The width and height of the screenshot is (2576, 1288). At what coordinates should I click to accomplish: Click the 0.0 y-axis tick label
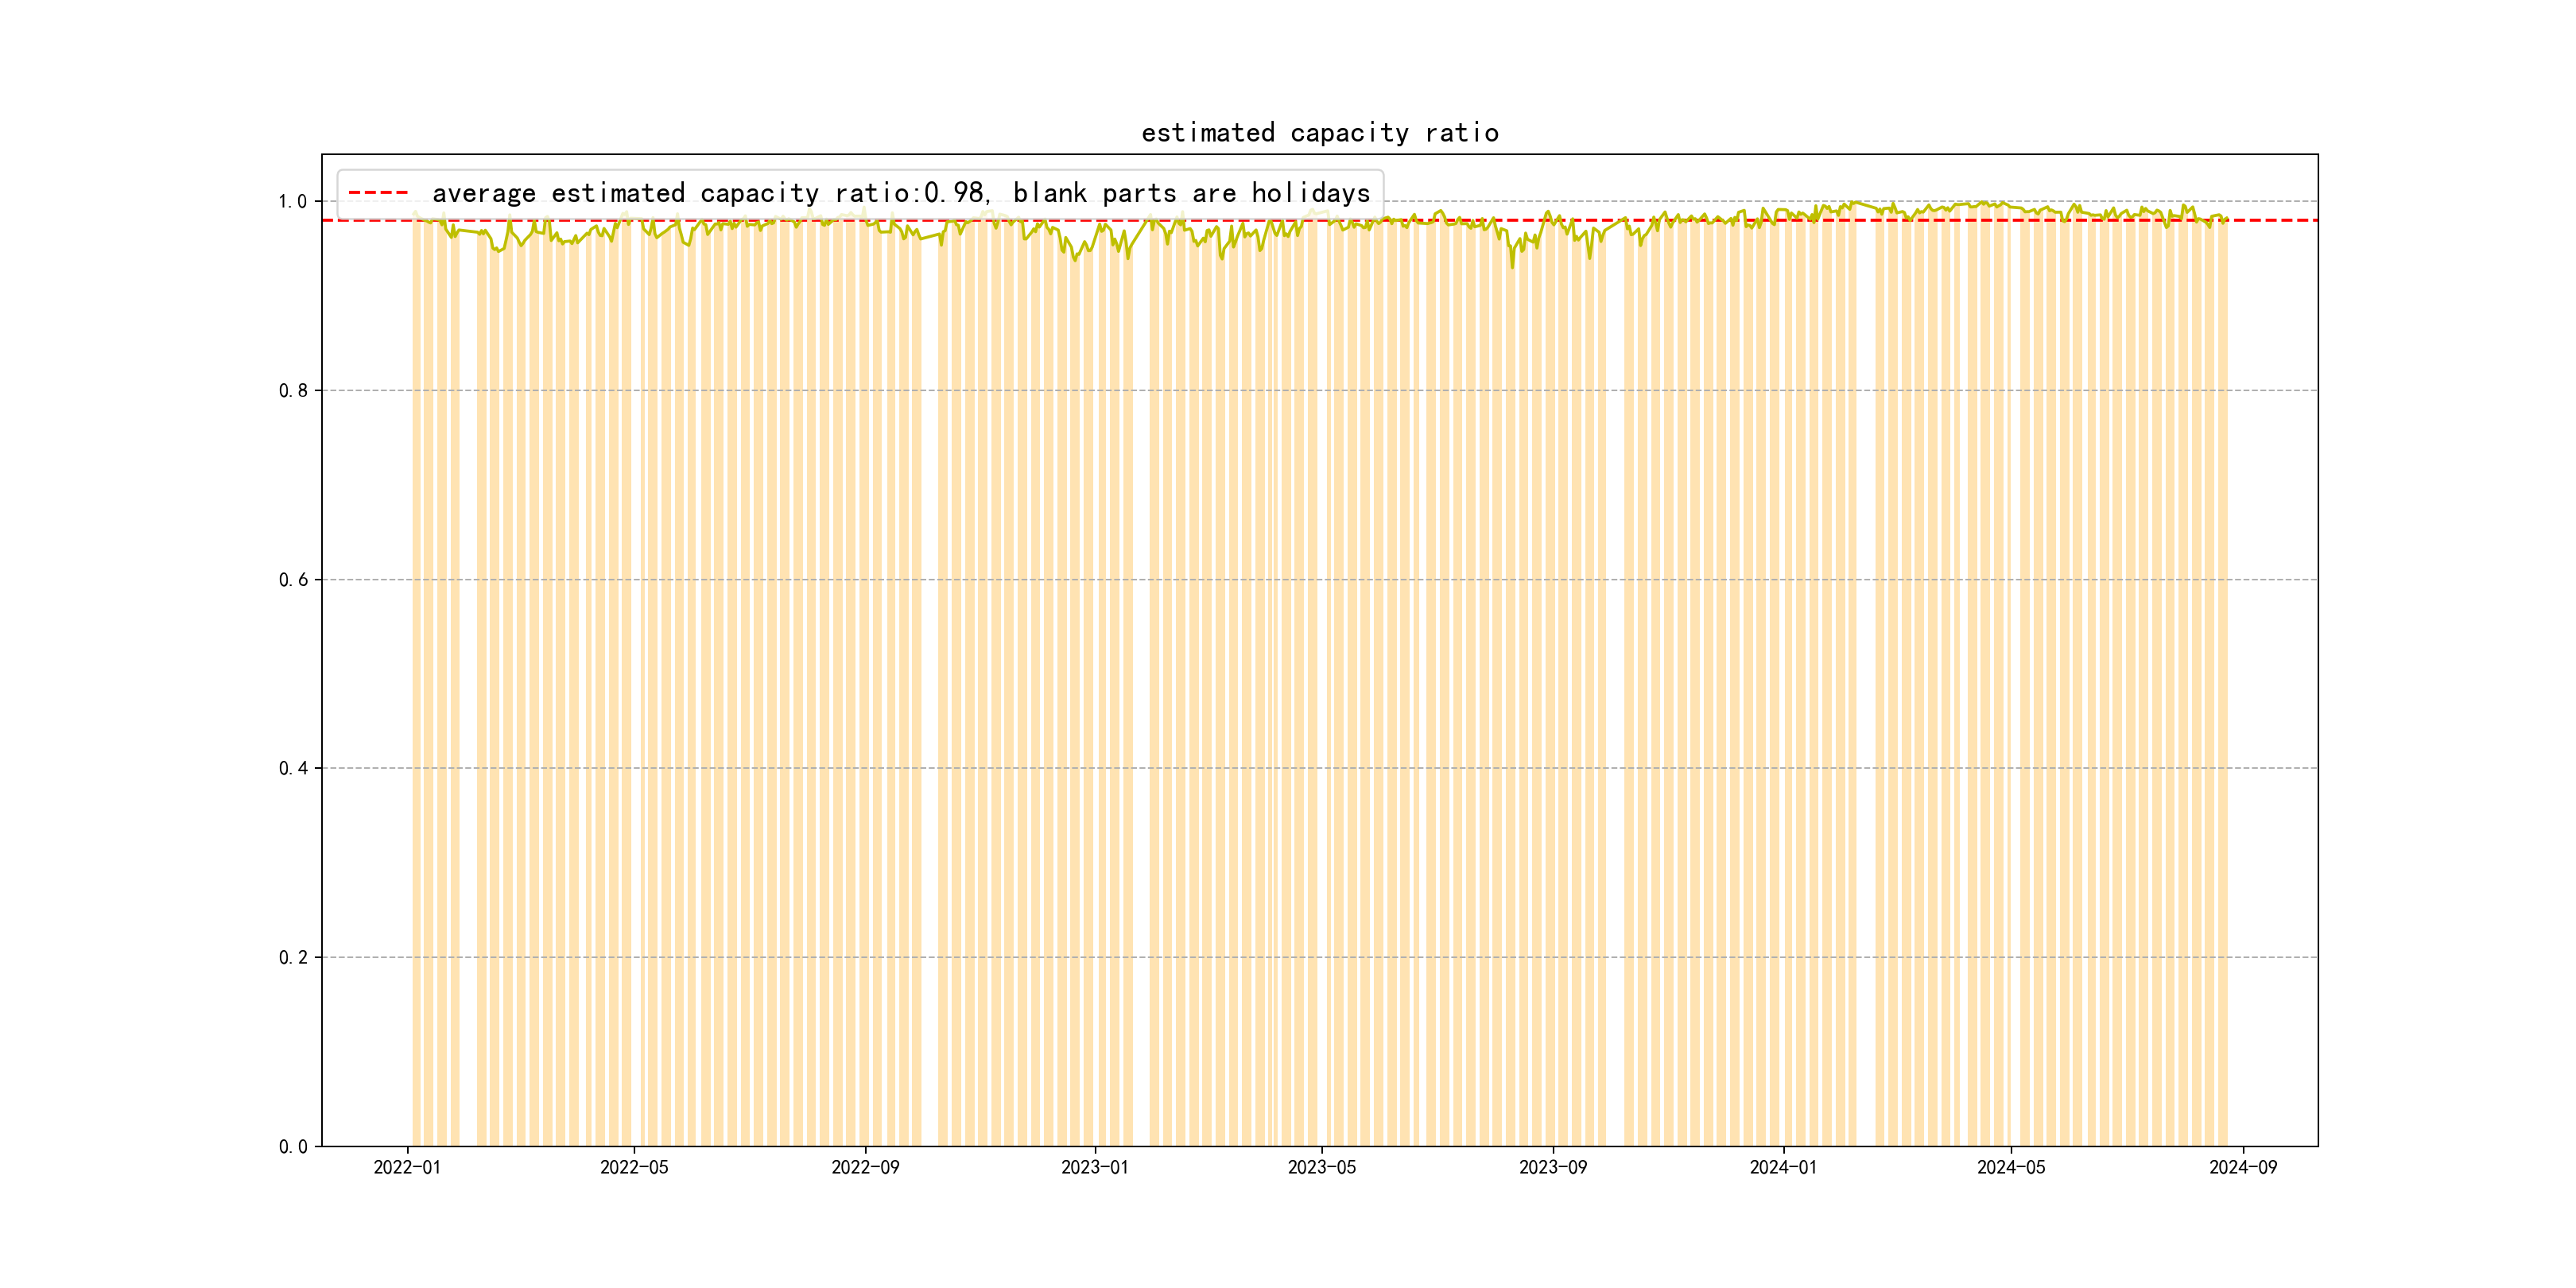293,1147
